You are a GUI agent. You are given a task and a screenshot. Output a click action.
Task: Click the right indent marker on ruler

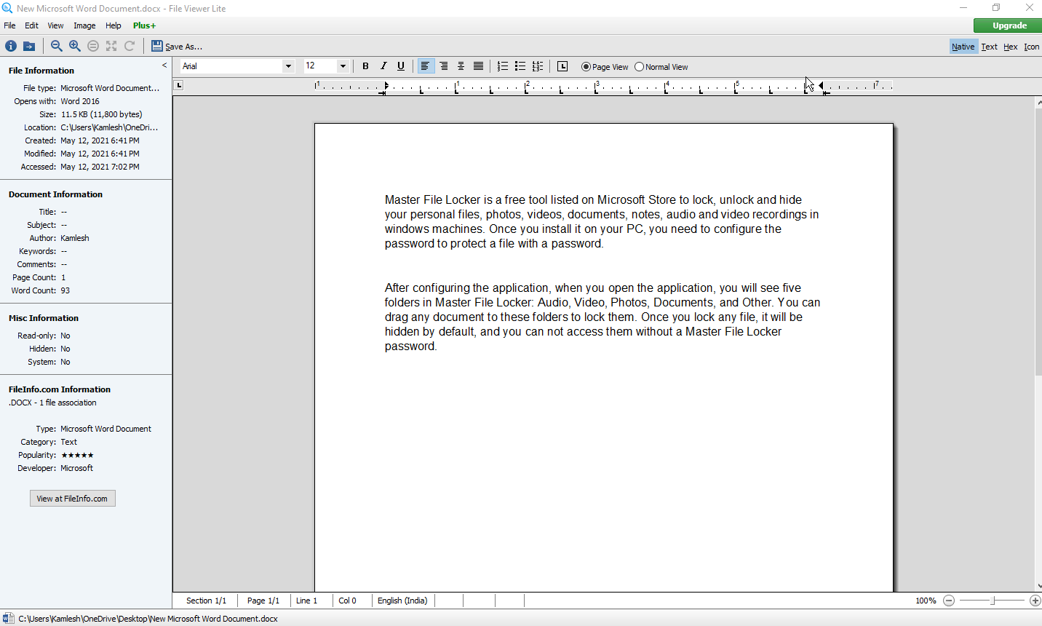tap(822, 87)
